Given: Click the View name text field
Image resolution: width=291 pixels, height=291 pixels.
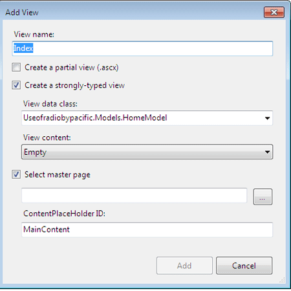Looking at the screenshot, I should tap(142, 48).
